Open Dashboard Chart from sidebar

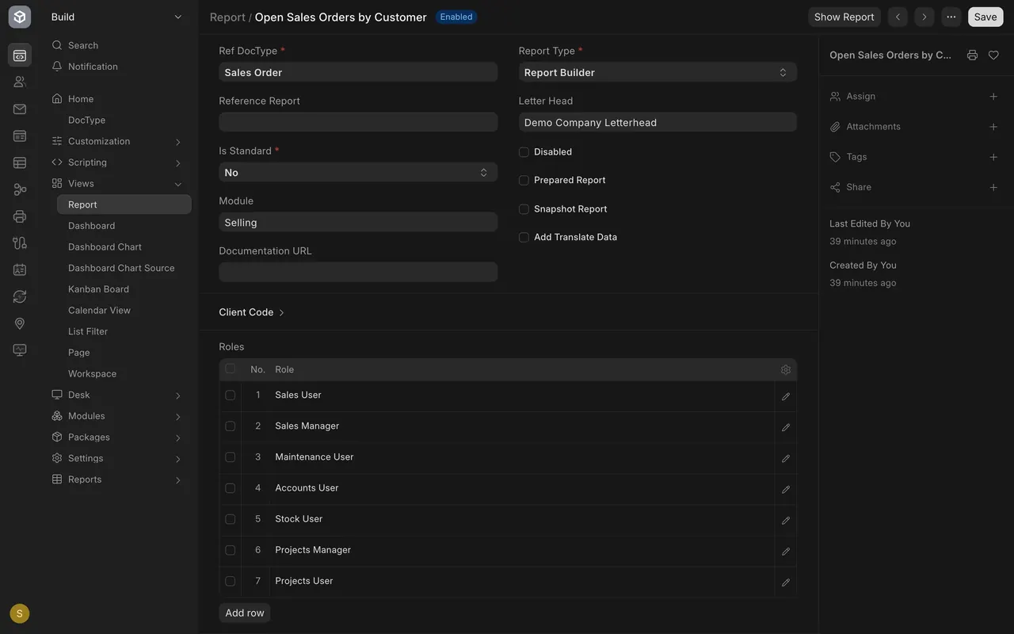tap(124, 247)
